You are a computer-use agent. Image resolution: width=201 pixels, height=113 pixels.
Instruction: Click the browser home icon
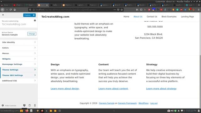pyautogui.click(x=15, y=10)
